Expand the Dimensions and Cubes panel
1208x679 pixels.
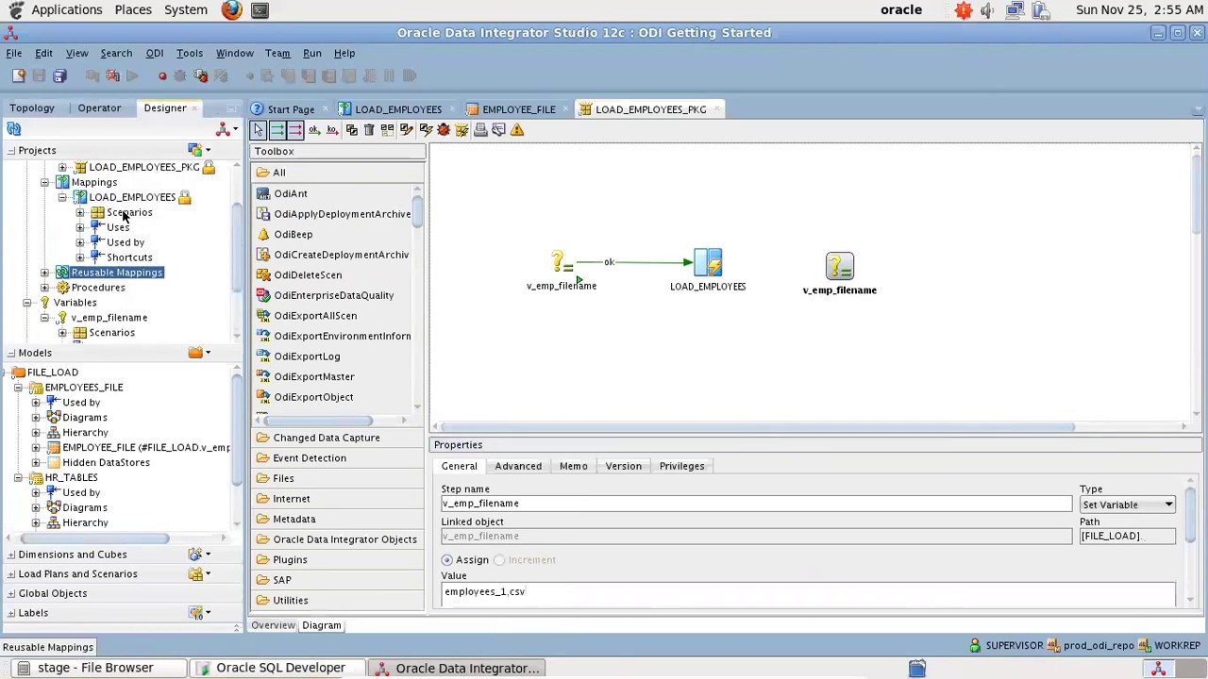[10, 555]
